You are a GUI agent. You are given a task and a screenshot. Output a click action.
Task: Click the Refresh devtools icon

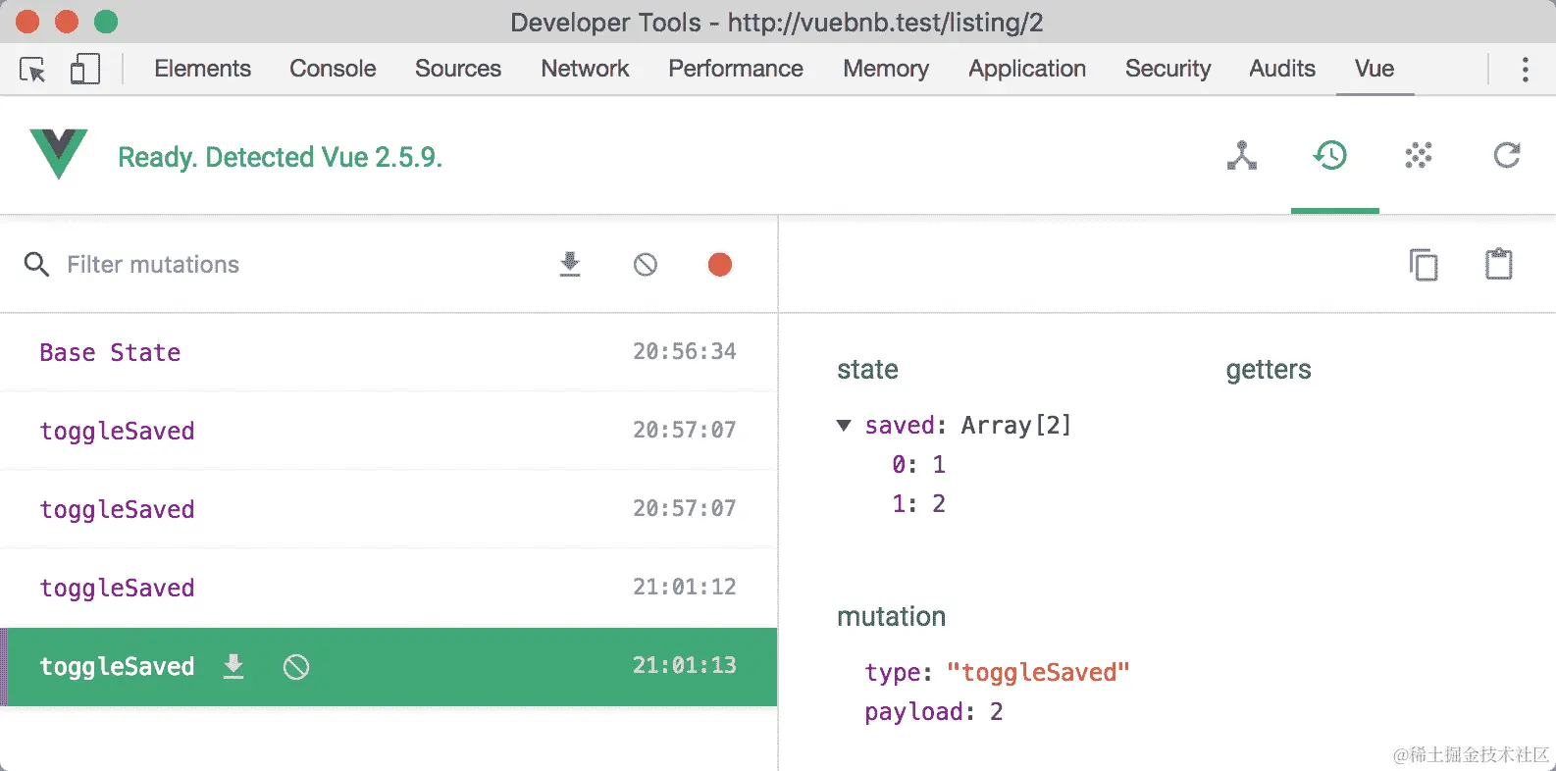tap(1506, 156)
